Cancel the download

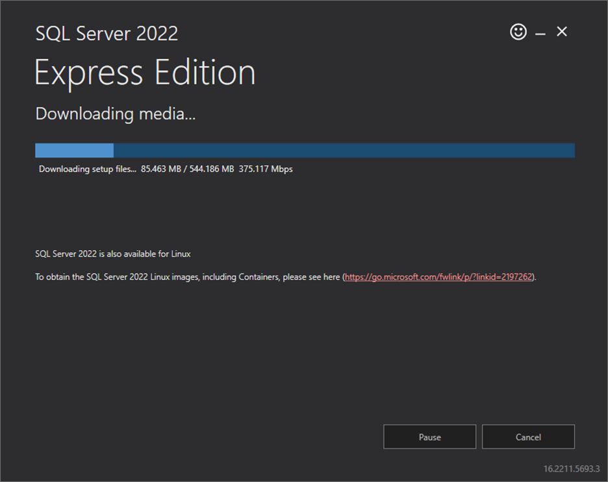pos(528,437)
